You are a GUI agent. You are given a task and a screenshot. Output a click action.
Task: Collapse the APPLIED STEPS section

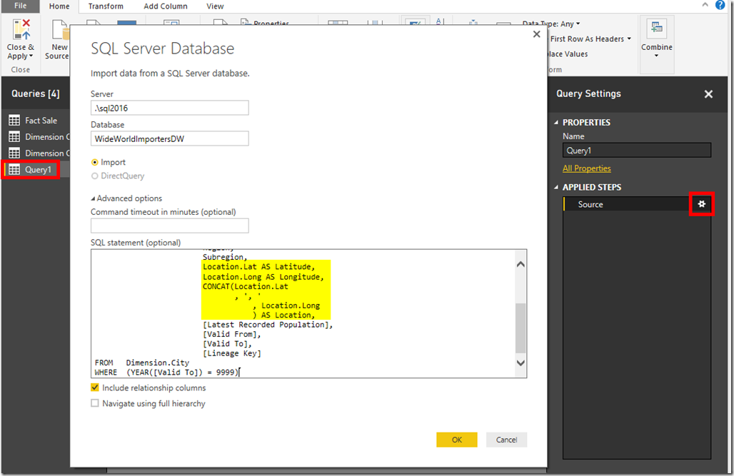557,187
